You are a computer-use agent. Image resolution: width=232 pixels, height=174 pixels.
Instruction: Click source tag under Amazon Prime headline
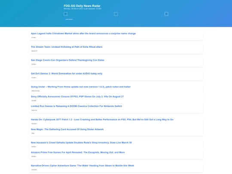(x=34, y=156)
